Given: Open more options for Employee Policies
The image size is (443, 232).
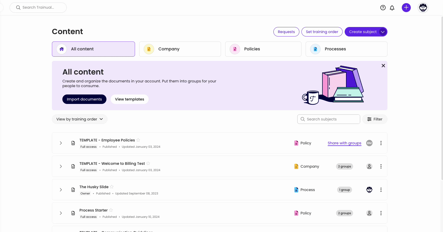Looking at the screenshot, I should click(x=381, y=143).
